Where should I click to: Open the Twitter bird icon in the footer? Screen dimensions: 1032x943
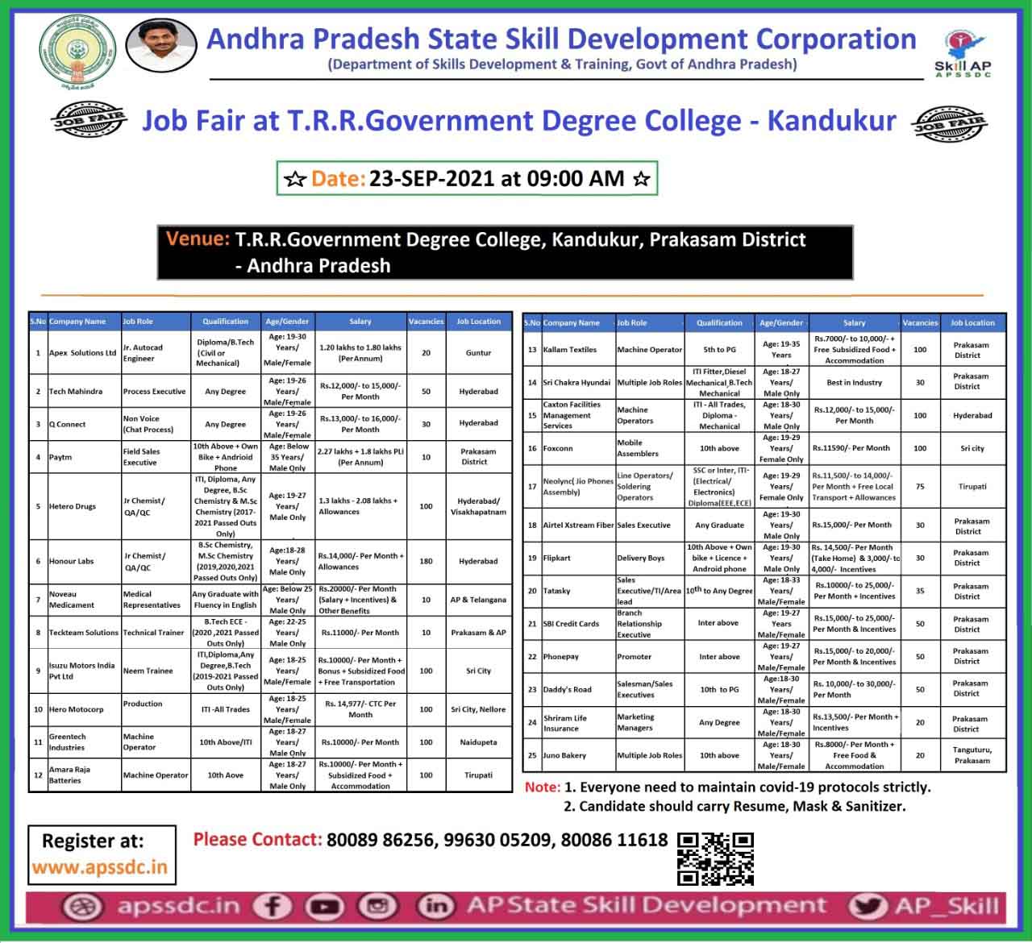point(867,906)
